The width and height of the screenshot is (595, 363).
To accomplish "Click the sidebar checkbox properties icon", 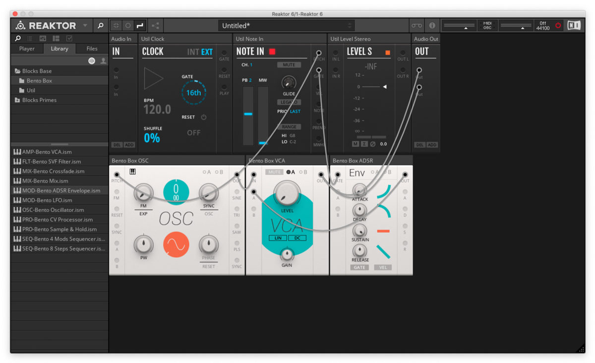I will click(69, 38).
